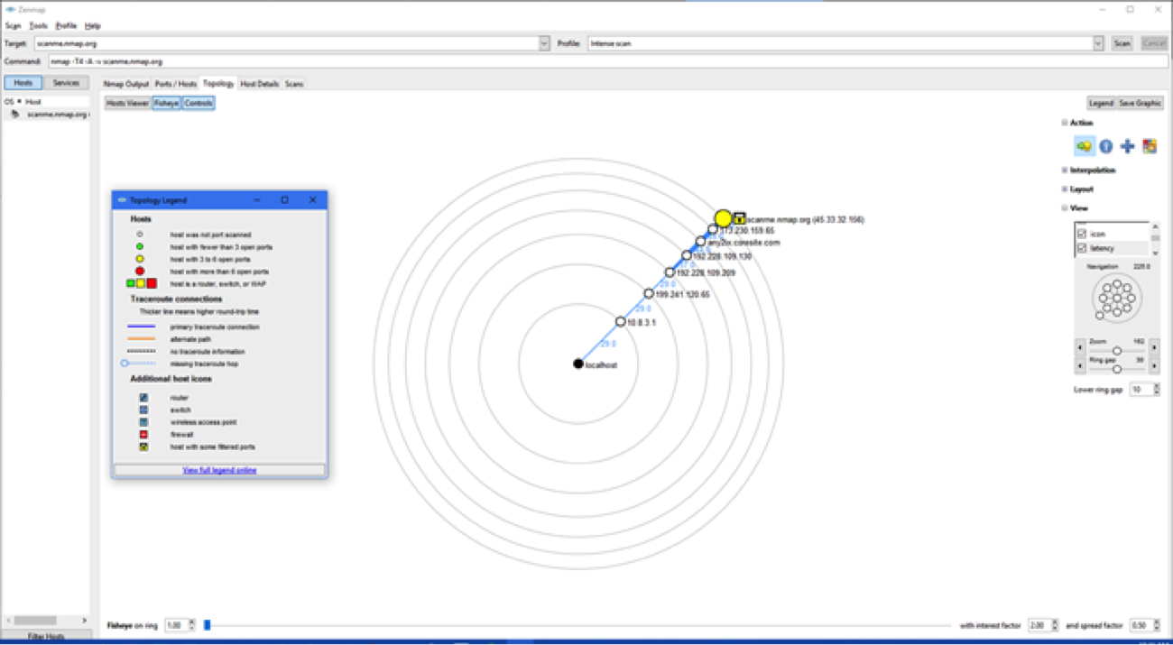Click the Save Graphic button
The height and width of the screenshot is (645, 1173).
[x=1140, y=103]
